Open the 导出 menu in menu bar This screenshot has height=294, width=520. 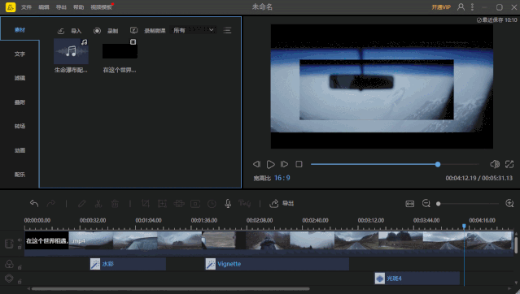point(61,7)
